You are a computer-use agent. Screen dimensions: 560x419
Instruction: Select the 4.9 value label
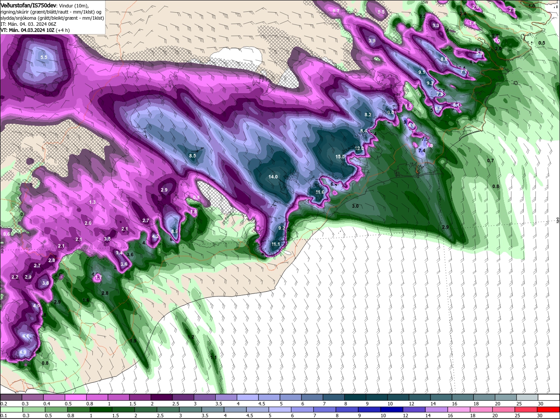point(23,352)
